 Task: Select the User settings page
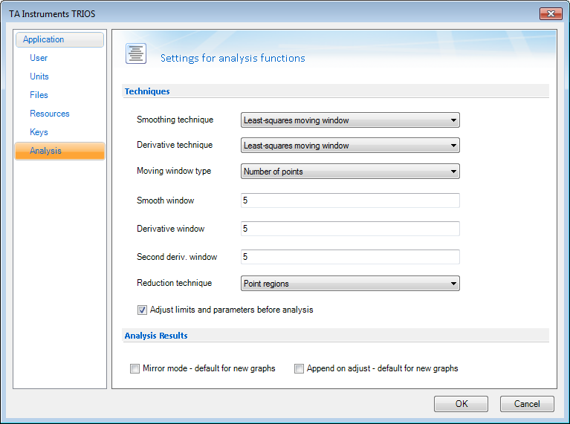coord(39,58)
